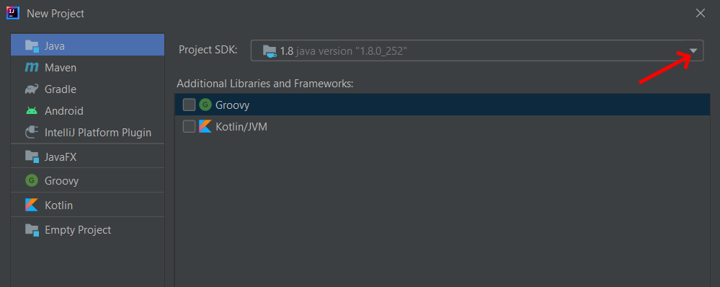The height and width of the screenshot is (287, 720).
Task: Enable the Kotlin/JVM framework checkbox
Action: pos(189,126)
